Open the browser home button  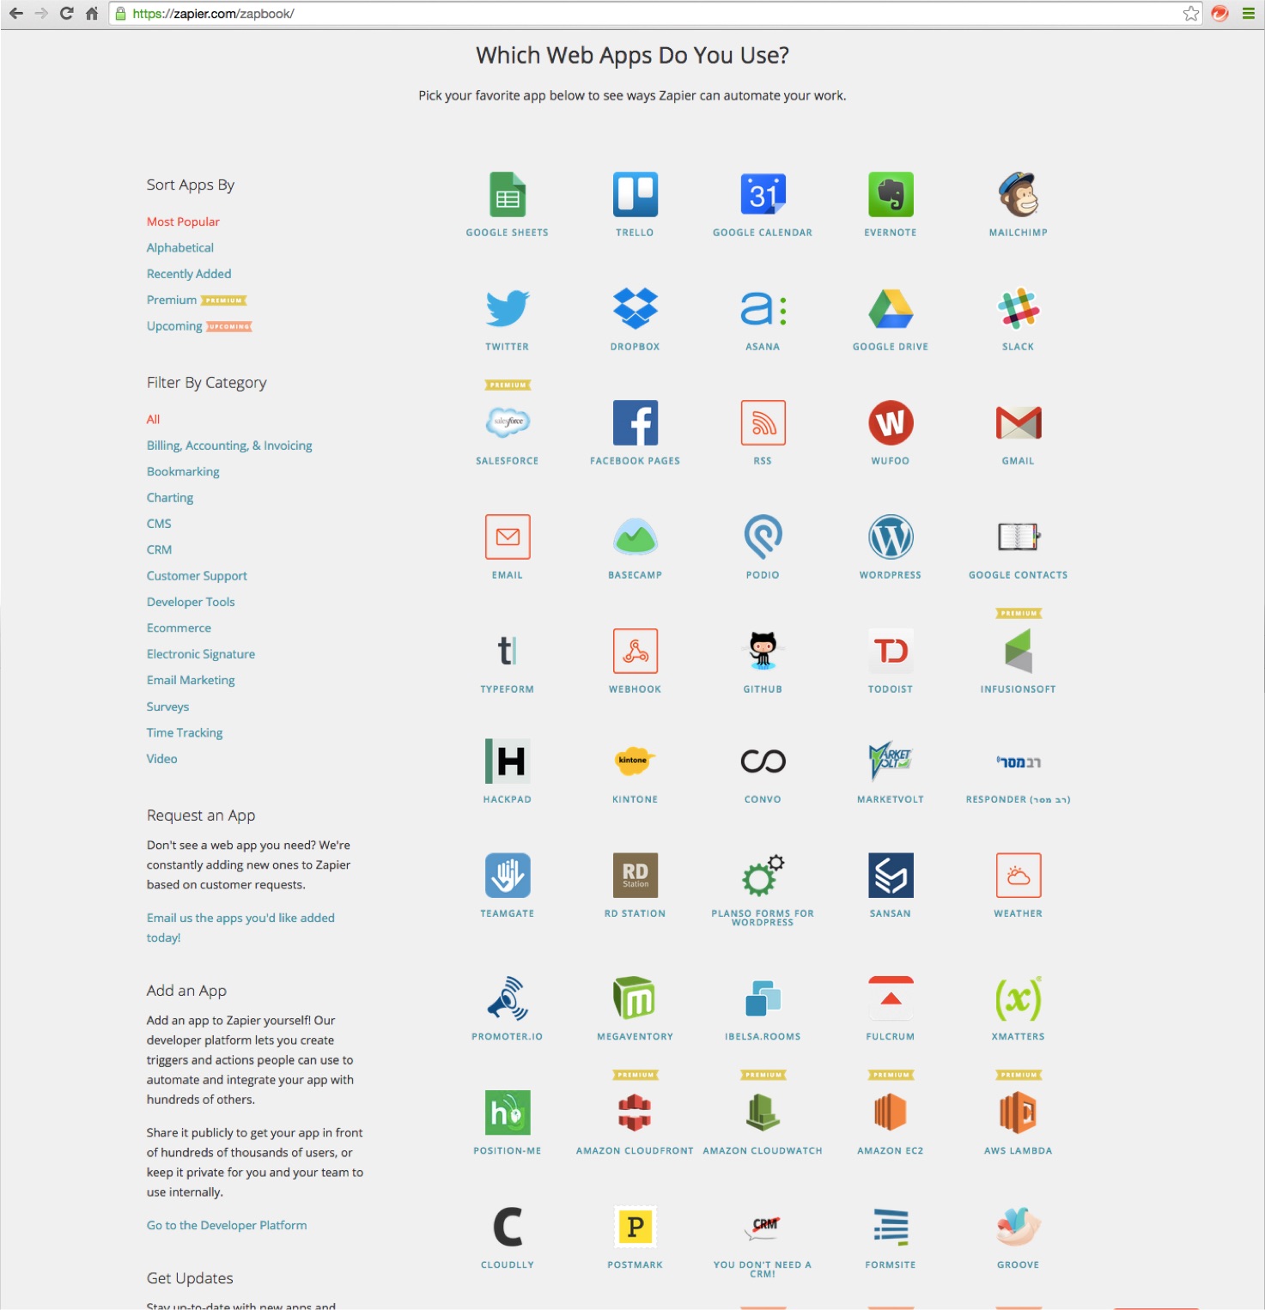pos(92,14)
